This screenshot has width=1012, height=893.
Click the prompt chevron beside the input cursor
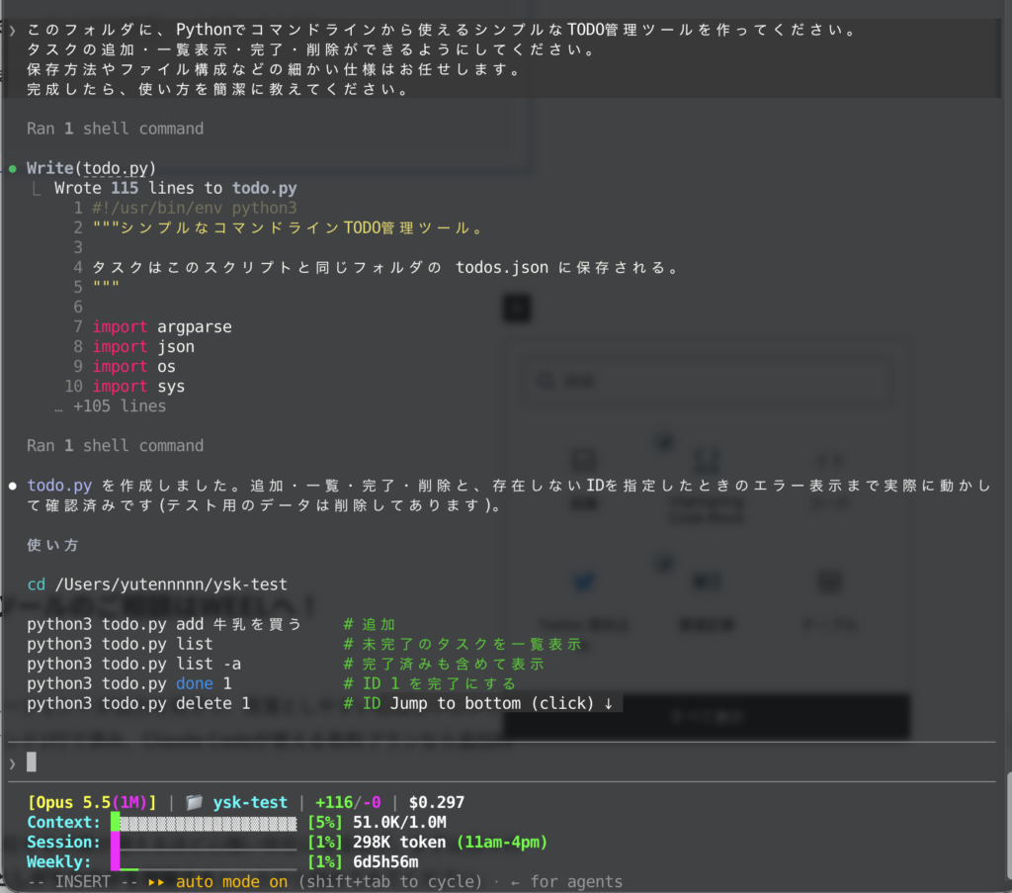(x=12, y=763)
